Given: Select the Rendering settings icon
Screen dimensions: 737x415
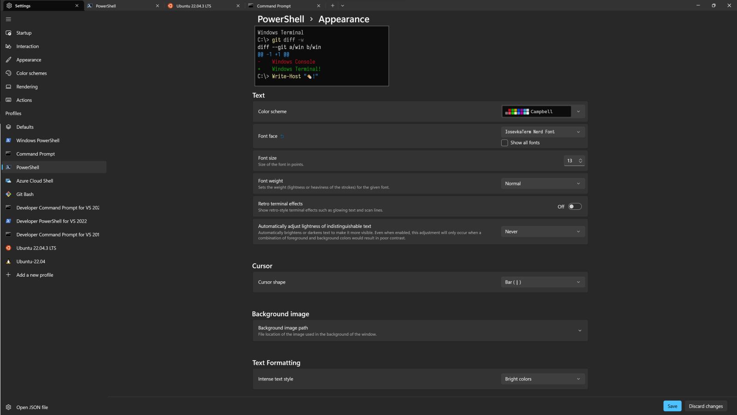Looking at the screenshot, I should click(9, 86).
